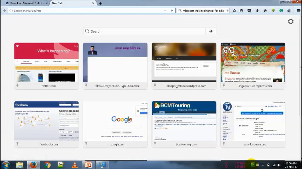The height and width of the screenshot is (169, 302).
Task: Click the or.wikisource.org label
Action: coord(255,144)
